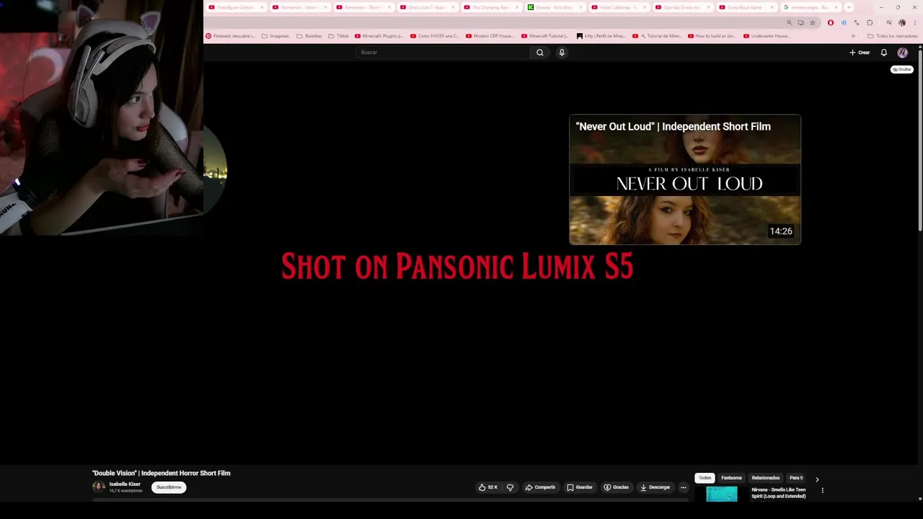Save the video using Guardar
The height and width of the screenshot is (519, 923).
(579, 487)
